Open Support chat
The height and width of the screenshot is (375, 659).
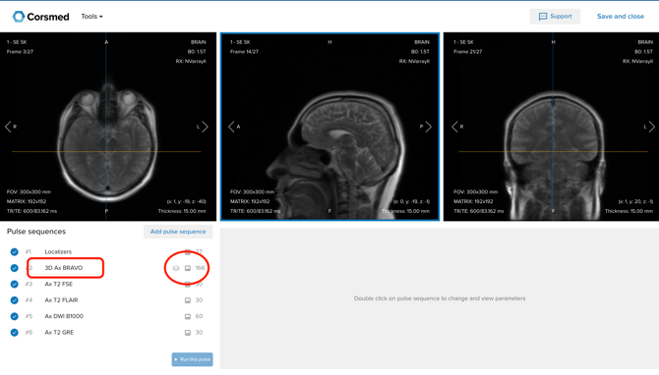(555, 17)
